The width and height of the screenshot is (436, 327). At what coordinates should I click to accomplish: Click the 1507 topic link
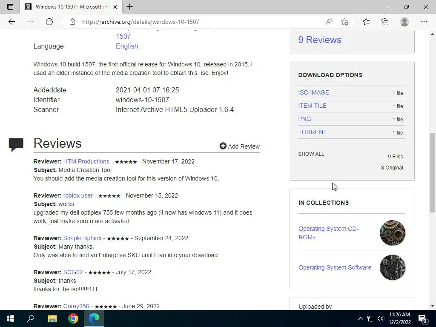click(x=123, y=37)
